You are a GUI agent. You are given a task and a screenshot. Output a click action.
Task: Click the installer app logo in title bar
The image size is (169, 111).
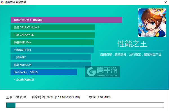pyautogui.click(x=2, y=2)
